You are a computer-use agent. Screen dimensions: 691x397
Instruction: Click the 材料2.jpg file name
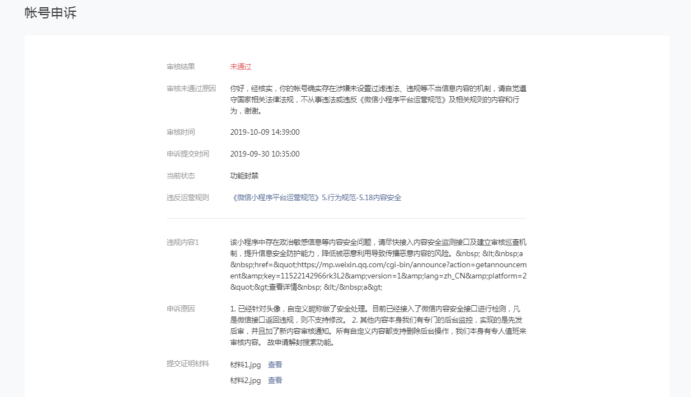(x=246, y=380)
